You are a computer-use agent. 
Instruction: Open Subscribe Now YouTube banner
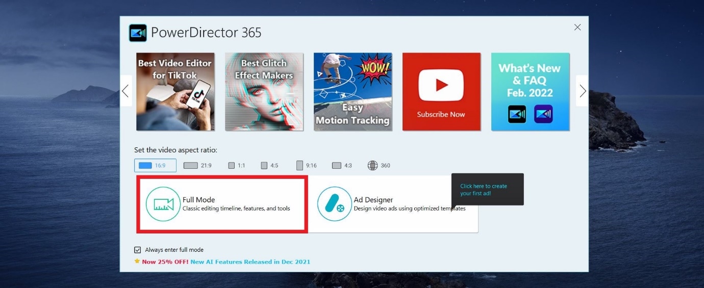click(x=441, y=92)
